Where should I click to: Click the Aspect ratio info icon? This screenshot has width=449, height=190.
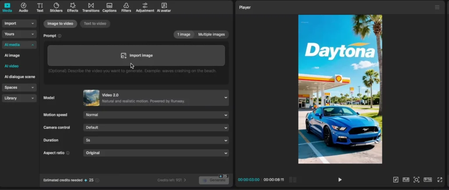[x=68, y=153]
